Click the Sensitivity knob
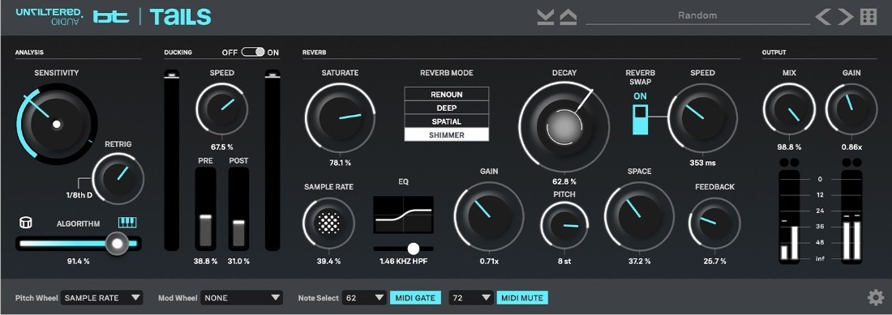The image size is (892, 315). tap(56, 124)
